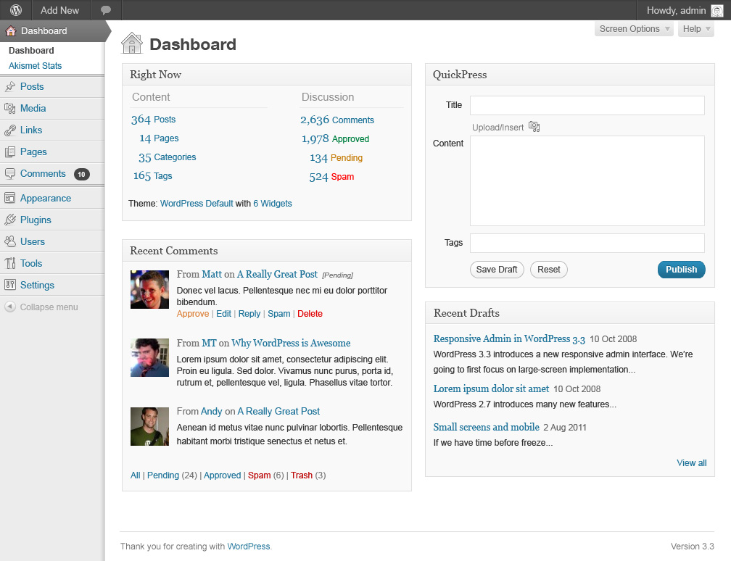Screen dimensions: 731x561
Task: Click the large house icon beside Dashboard heading
Action: (132, 43)
